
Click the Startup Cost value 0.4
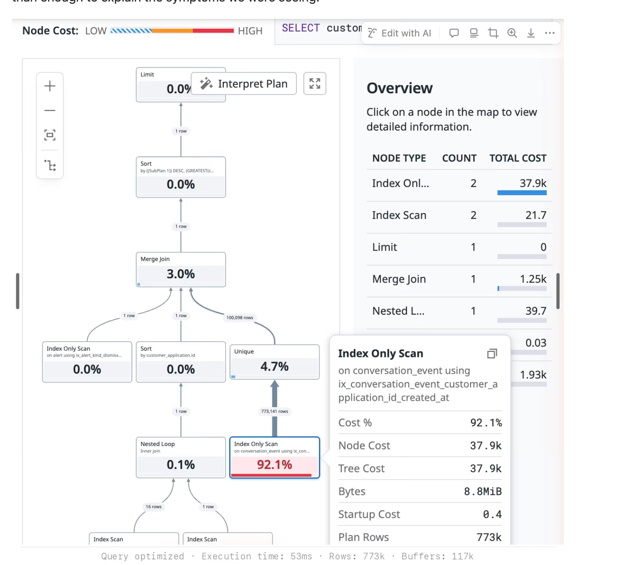click(x=493, y=514)
